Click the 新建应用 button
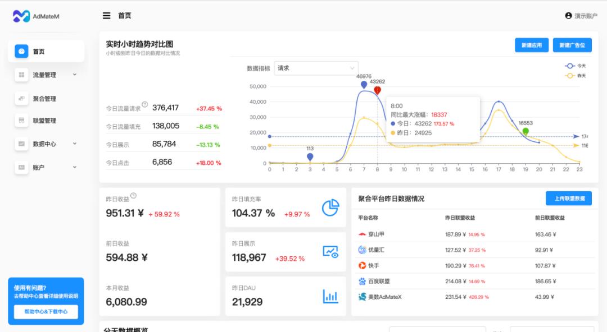The image size is (607, 332). pyautogui.click(x=531, y=45)
